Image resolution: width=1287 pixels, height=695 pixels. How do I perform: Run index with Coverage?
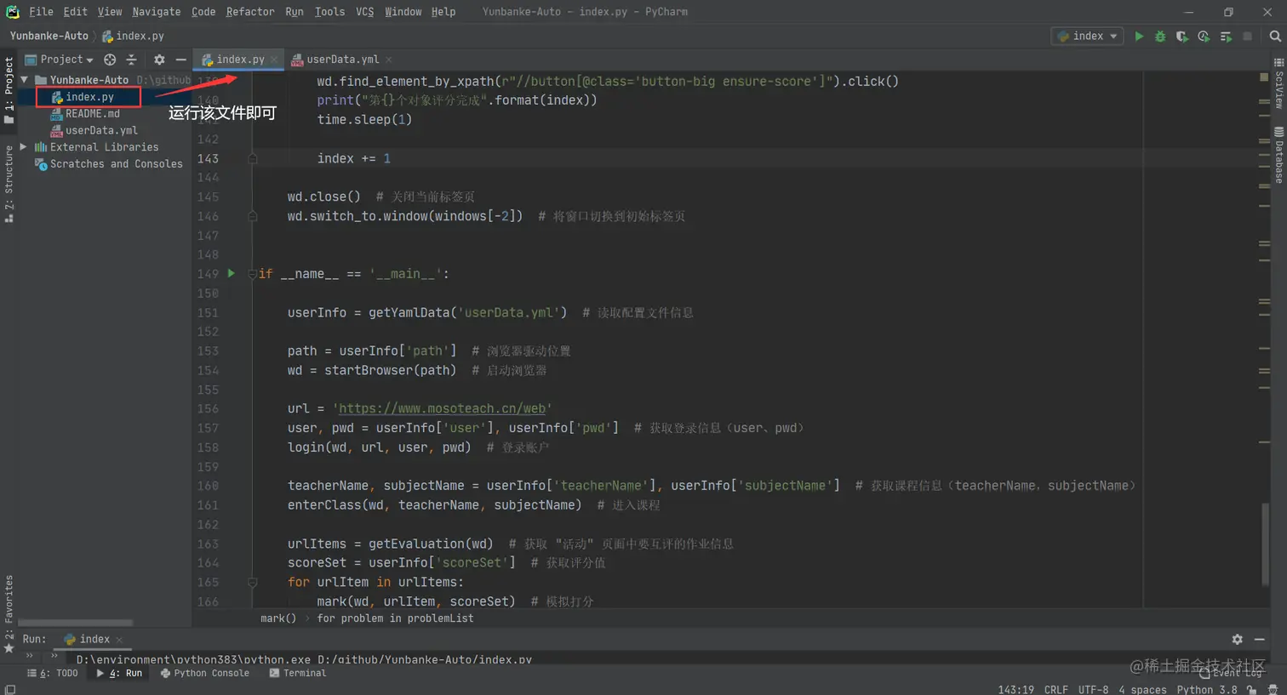click(1181, 37)
